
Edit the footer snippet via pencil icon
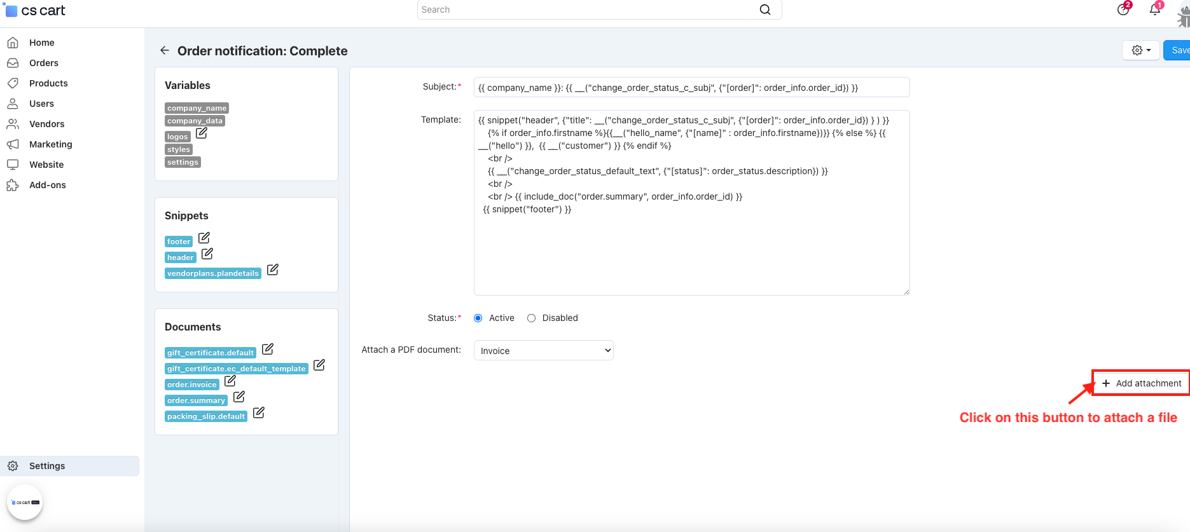204,238
